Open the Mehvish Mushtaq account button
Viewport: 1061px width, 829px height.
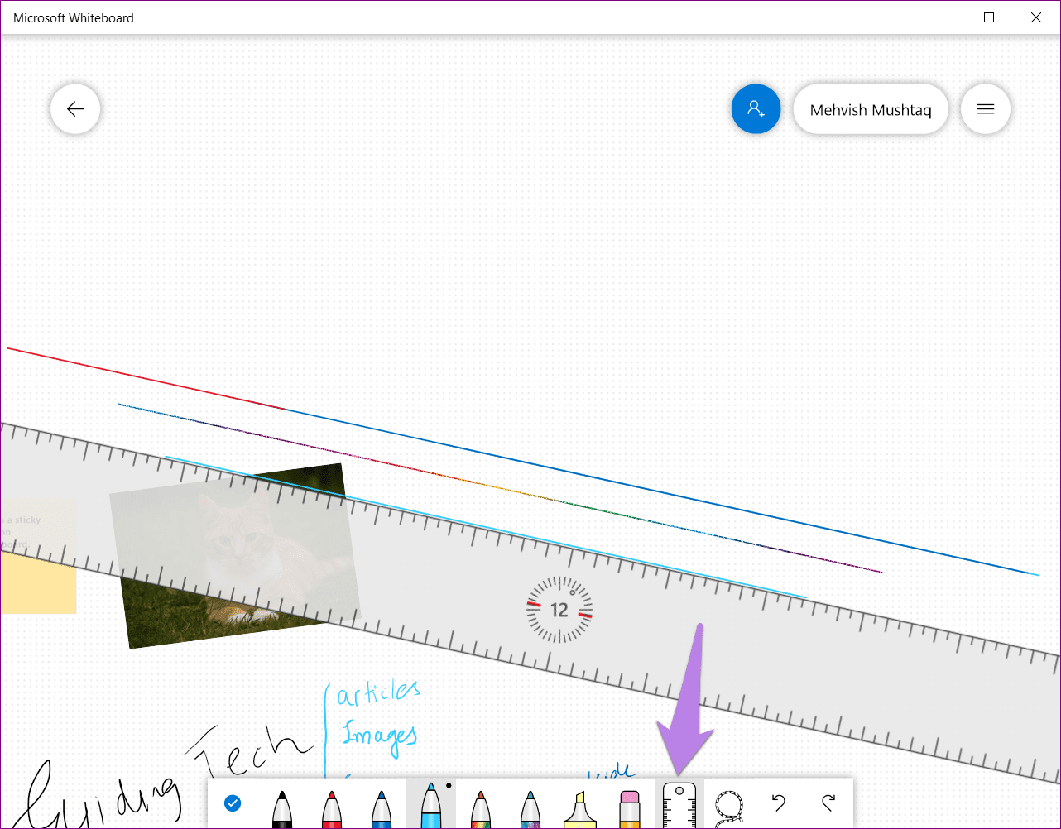(x=871, y=109)
